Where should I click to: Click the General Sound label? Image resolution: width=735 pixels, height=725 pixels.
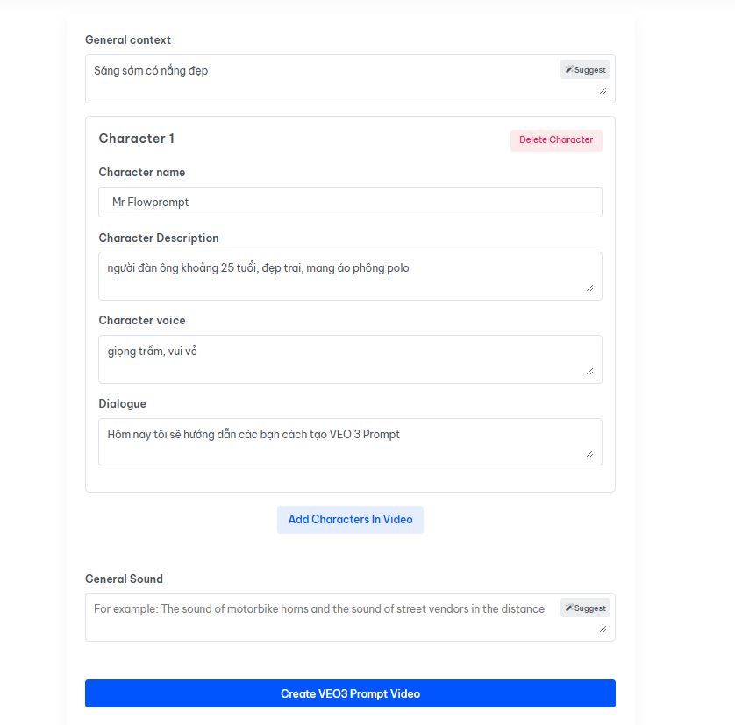(x=125, y=579)
